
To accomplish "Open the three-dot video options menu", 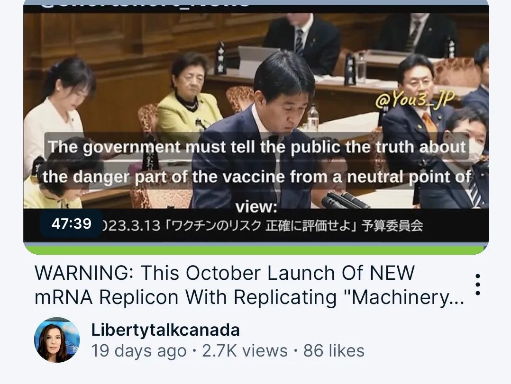I will click(477, 285).
